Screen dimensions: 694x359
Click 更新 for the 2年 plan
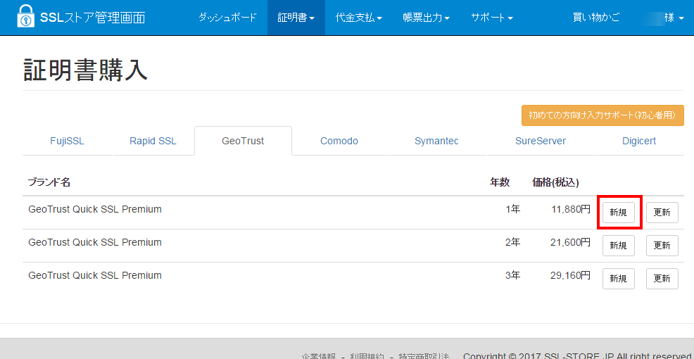tap(662, 246)
